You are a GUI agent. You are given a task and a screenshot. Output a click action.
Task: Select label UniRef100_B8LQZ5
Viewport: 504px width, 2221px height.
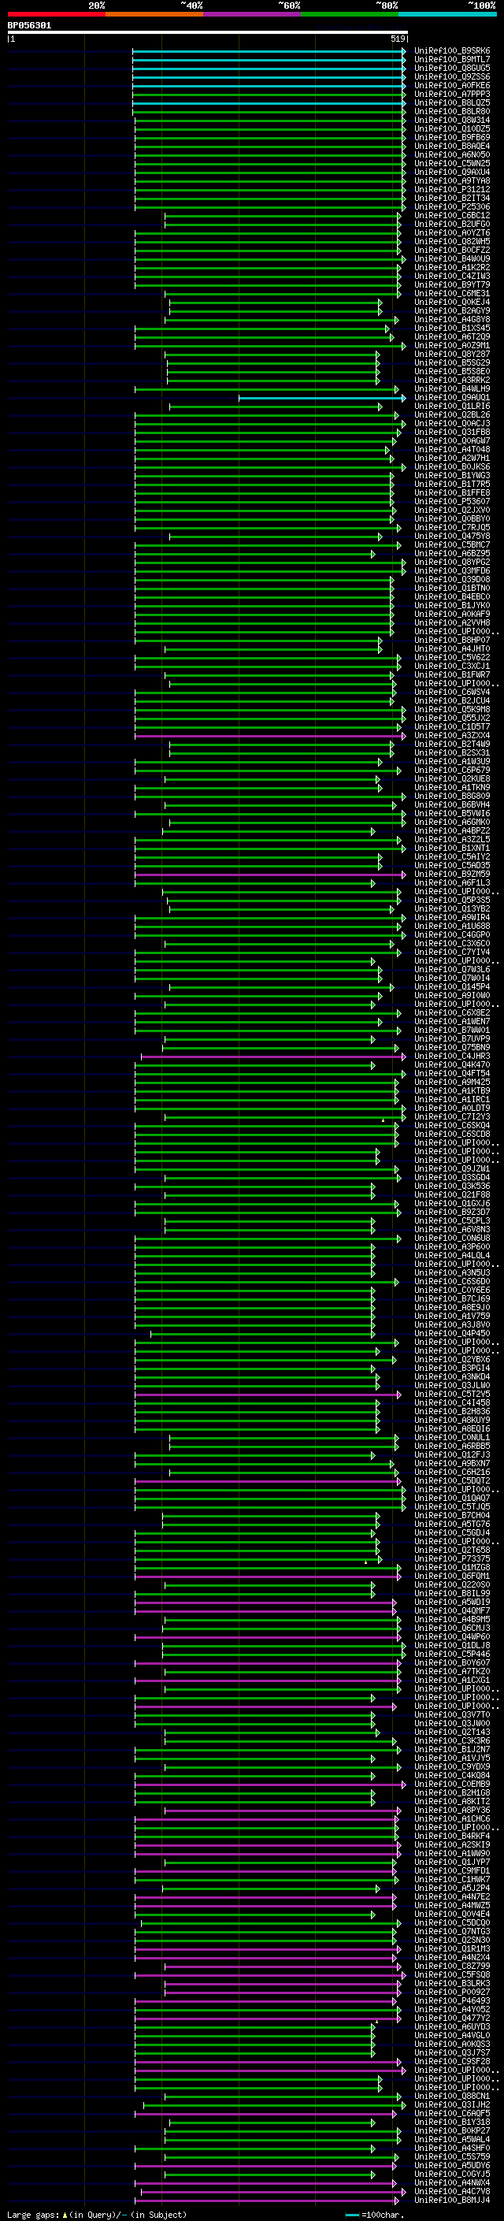[x=452, y=102]
